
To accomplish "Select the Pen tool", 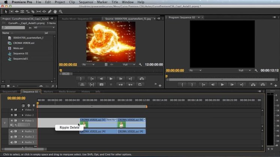I will 50,12.
